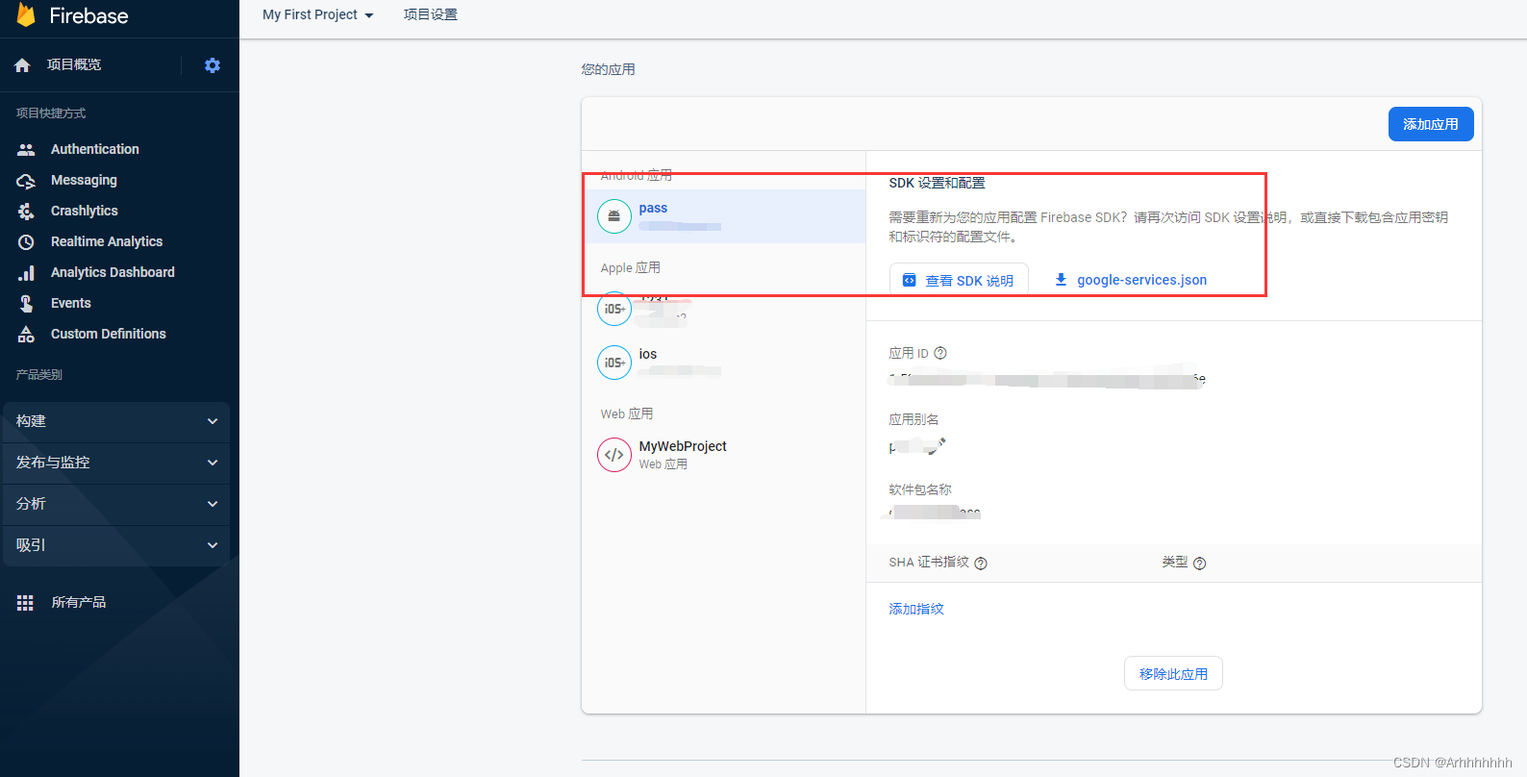This screenshot has width=1527, height=777.
Task: Open Analytics Dashboard
Action: (113, 272)
